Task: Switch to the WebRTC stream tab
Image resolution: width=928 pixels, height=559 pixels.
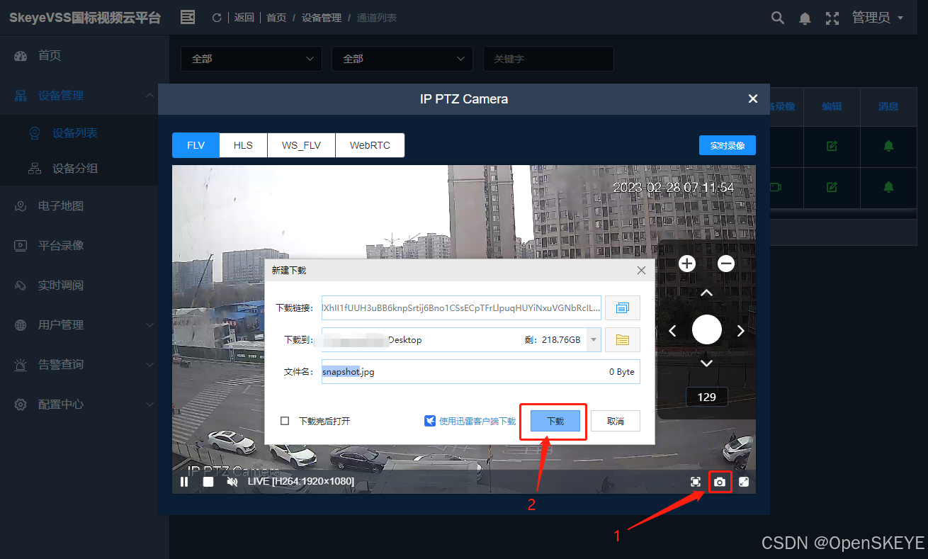Action: click(x=370, y=145)
